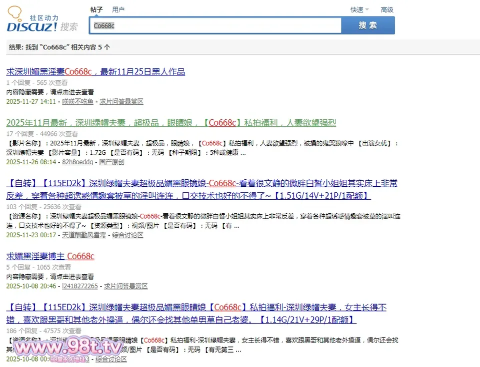This screenshot has height=367, width=480.
Task: Click the text '1 个回复 - 565 次查看'
Action: 36,83
